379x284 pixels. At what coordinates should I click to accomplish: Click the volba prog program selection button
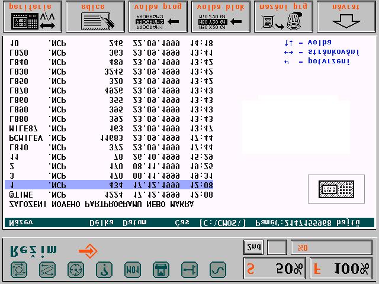[x=158, y=17]
